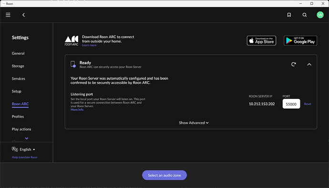Click the Roon ARC logo
The image size is (329, 188).
[72, 40]
